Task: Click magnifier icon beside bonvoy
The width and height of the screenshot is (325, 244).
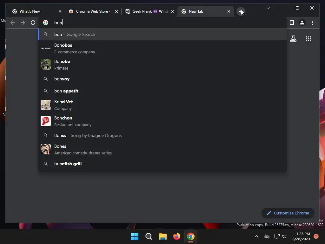Action: pos(46,79)
